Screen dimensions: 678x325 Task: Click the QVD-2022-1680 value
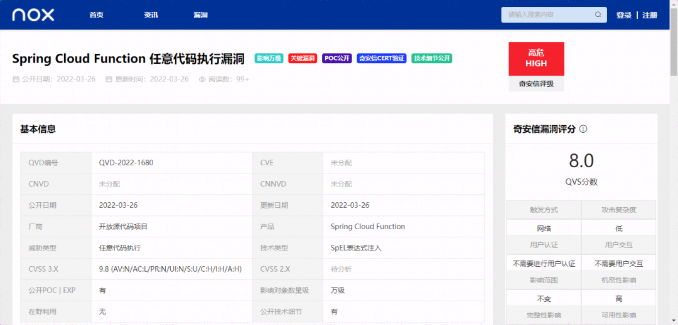(126, 163)
